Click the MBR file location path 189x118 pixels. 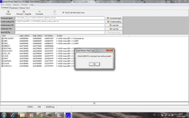tap(67, 41)
